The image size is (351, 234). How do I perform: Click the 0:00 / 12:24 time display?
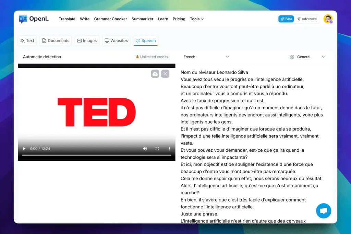point(40,149)
